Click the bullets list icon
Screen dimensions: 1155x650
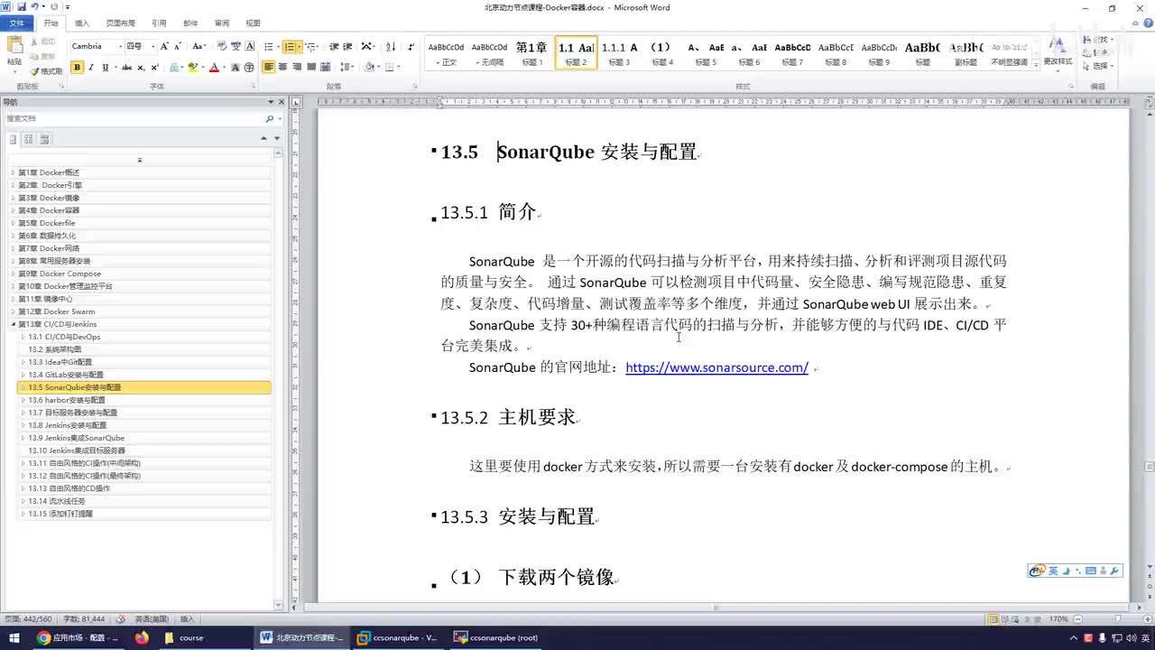(268, 46)
